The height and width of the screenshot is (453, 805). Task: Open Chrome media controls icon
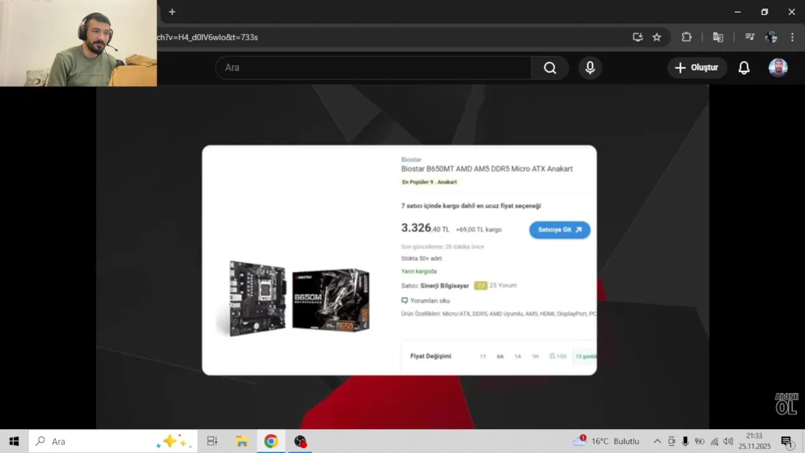point(750,37)
